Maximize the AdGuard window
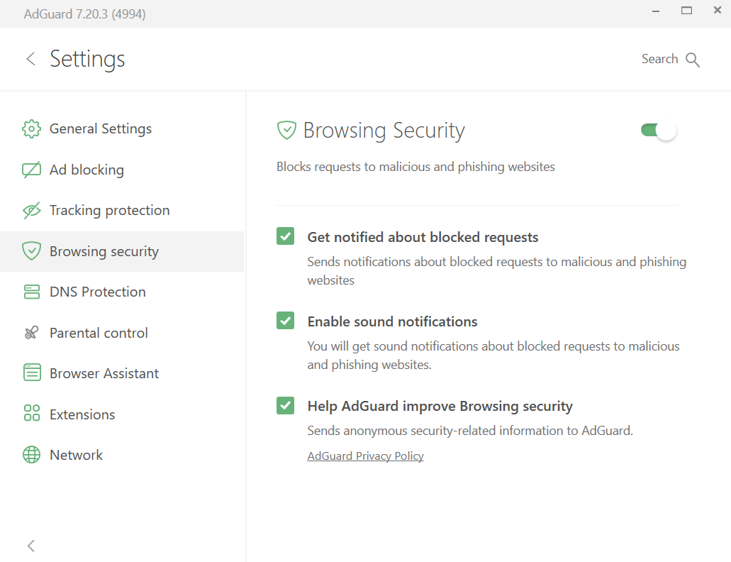 [686, 10]
